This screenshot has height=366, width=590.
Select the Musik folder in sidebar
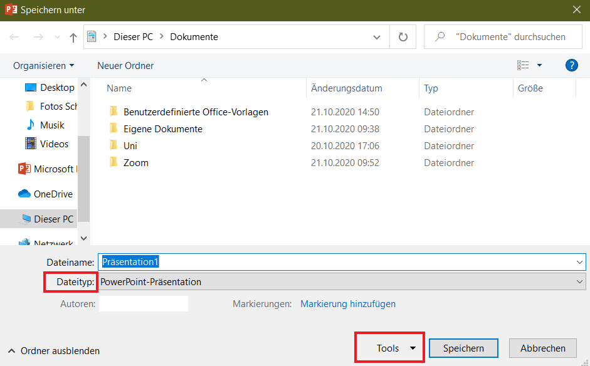click(x=52, y=125)
